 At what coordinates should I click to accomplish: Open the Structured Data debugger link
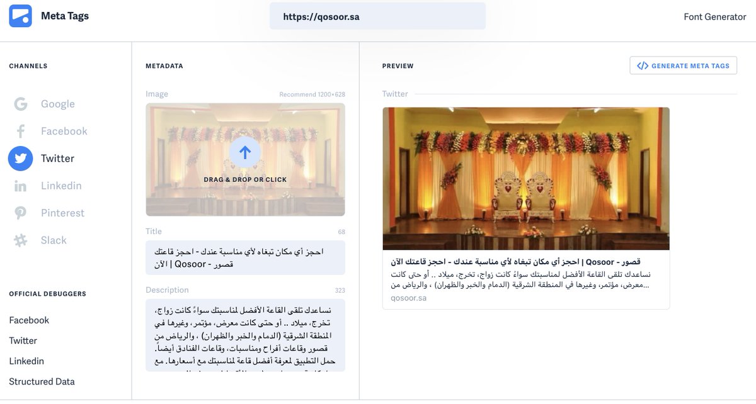click(x=42, y=381)
